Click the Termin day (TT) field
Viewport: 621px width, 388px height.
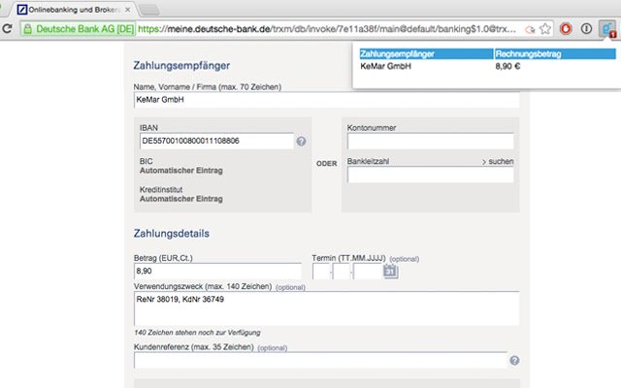coord(321,272)
